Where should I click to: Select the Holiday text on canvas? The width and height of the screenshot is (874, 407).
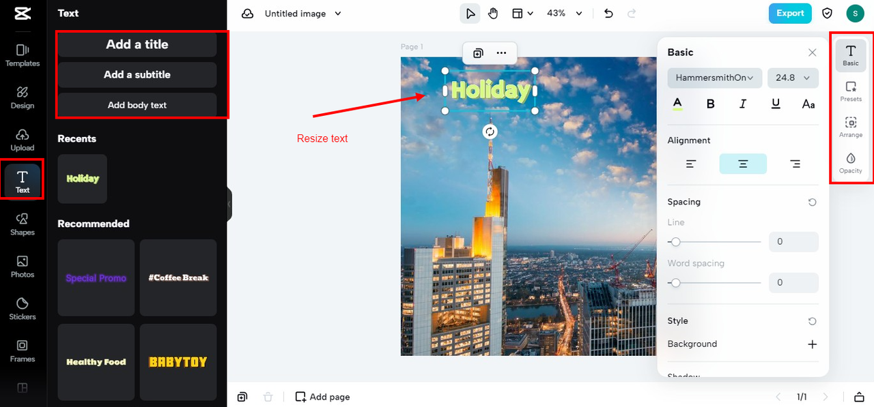pyautogui.click(x=490, y=90)
